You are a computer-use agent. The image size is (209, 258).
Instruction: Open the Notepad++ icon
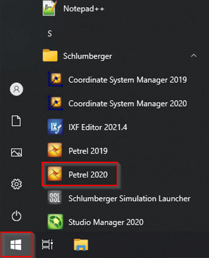tap(50, 9)
